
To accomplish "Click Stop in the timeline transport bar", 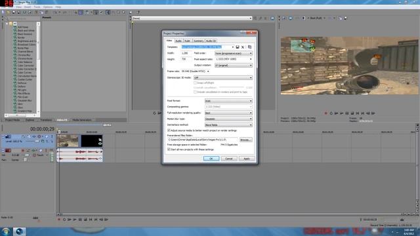I will click(x=85, y=220).
